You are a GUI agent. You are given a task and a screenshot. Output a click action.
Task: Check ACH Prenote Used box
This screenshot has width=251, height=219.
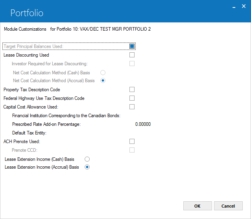(132, 142)
